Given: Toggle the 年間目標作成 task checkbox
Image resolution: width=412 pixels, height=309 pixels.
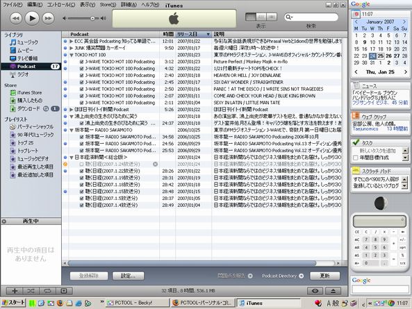Looking at the screenshot, I should click(356, 158).
